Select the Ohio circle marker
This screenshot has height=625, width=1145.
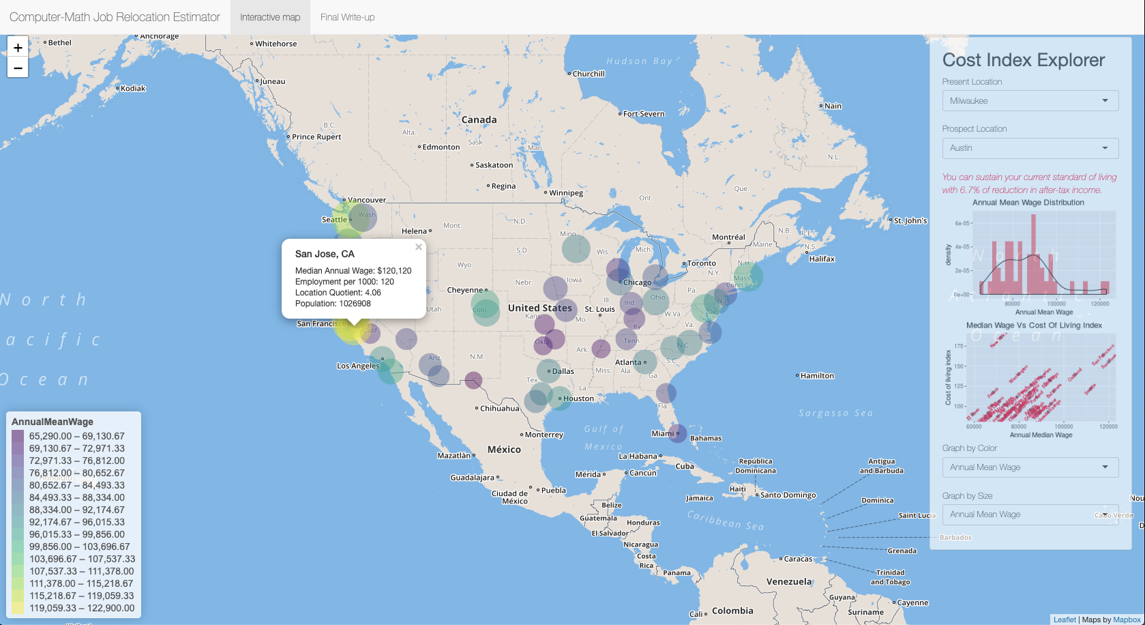pos(656,301)
